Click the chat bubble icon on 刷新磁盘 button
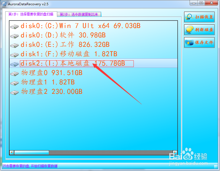This screenshot has width=220, height=171. (189, 30)
